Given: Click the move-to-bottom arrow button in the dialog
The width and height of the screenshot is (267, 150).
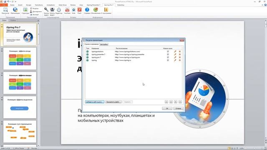Looking at the screenshot, I should click(x=180, y=102).
